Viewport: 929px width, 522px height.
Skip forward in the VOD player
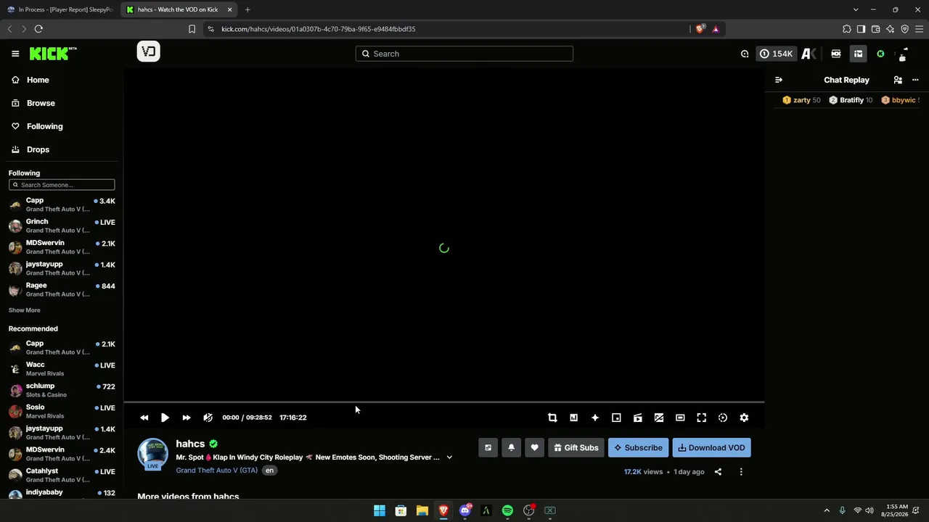click(x=187, y=418)
